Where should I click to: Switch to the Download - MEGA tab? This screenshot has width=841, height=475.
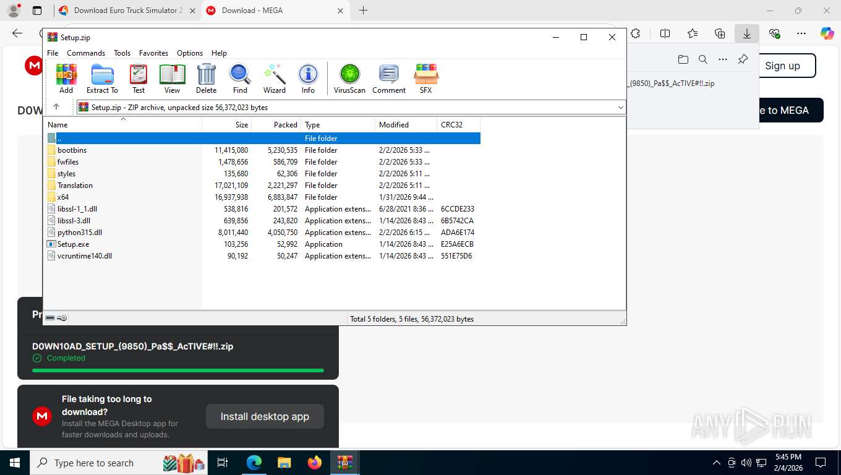(x=276, y=11)
